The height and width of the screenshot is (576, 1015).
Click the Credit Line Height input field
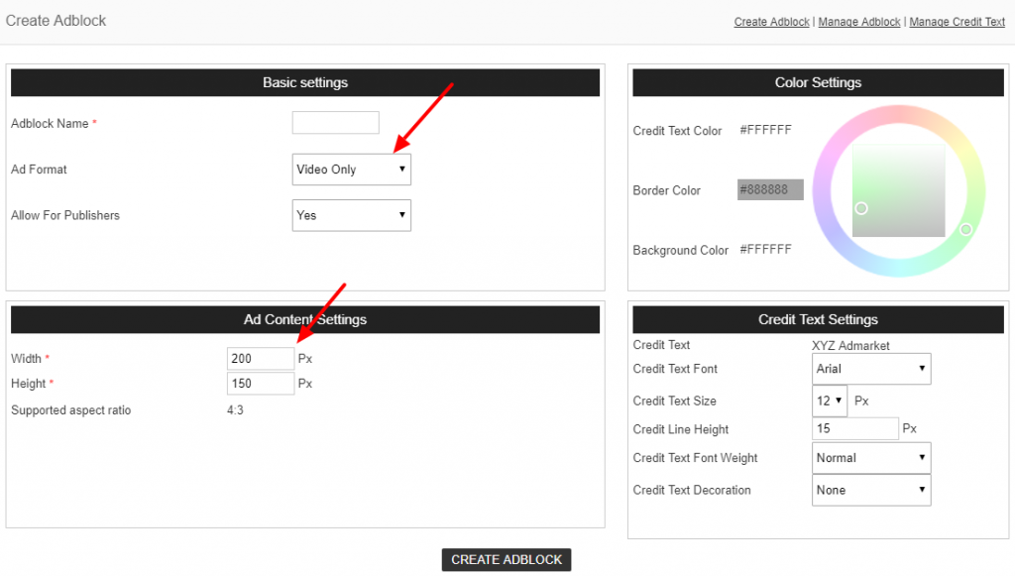855,428
